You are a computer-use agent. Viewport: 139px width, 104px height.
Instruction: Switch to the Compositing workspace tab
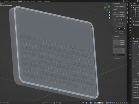[x=14, y=1]
